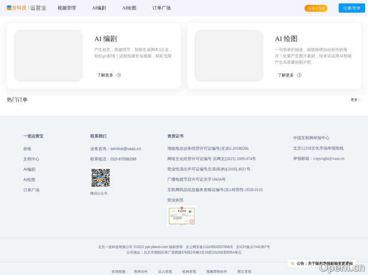Expand 更多 next to 热门订单
The height and width of the screenshot is (275, 368).
(355, 100)
